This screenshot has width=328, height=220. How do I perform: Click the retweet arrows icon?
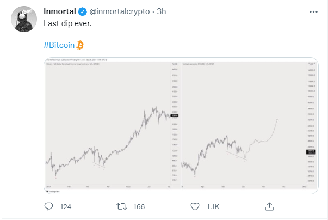click(122, 206)
